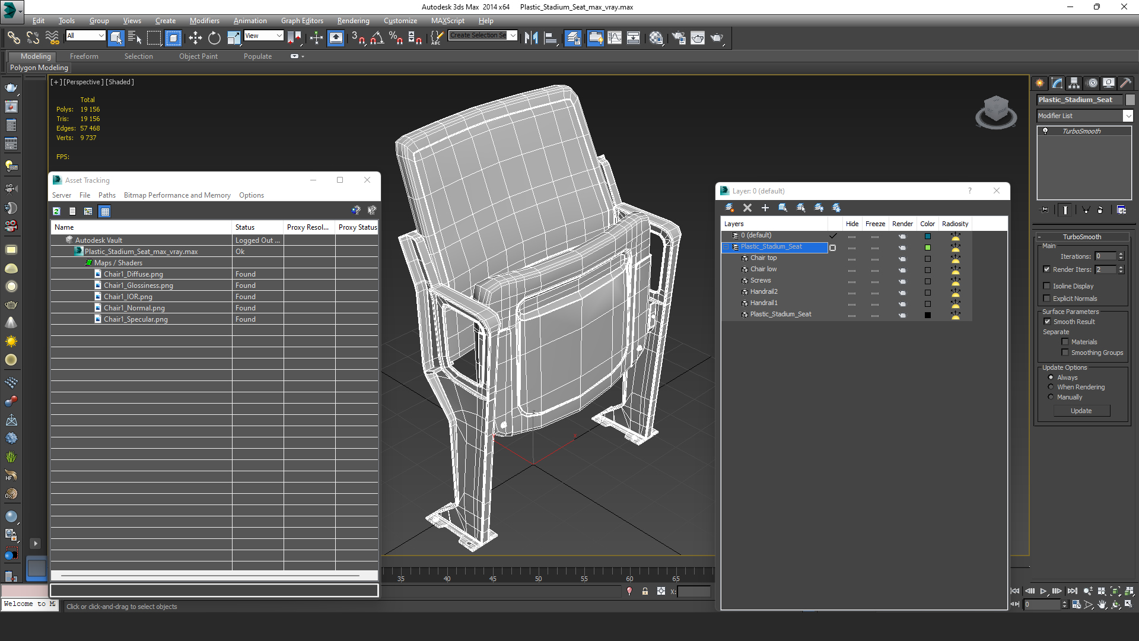Open the Hierarchy command panel tab
1139x641 pixels.
[1074, 83]
